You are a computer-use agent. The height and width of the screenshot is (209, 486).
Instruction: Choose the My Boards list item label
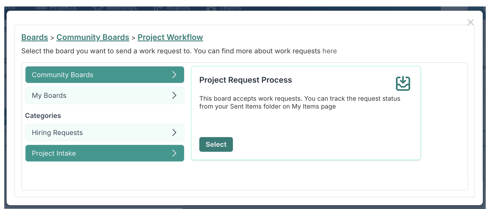point(49,95)
